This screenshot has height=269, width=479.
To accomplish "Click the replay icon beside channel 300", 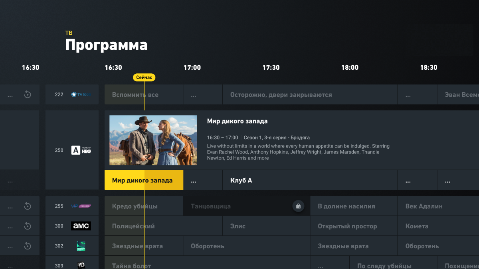I will click(x=28, y=226).
